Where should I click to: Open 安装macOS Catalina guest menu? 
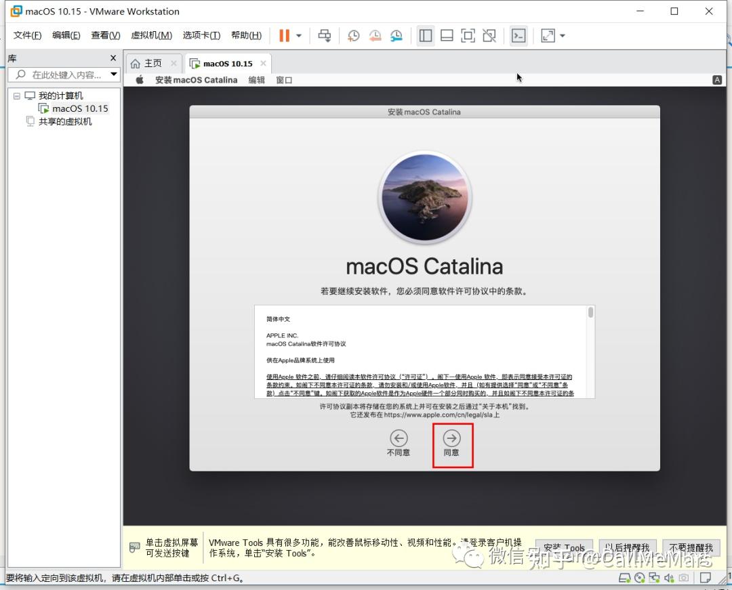196,80
